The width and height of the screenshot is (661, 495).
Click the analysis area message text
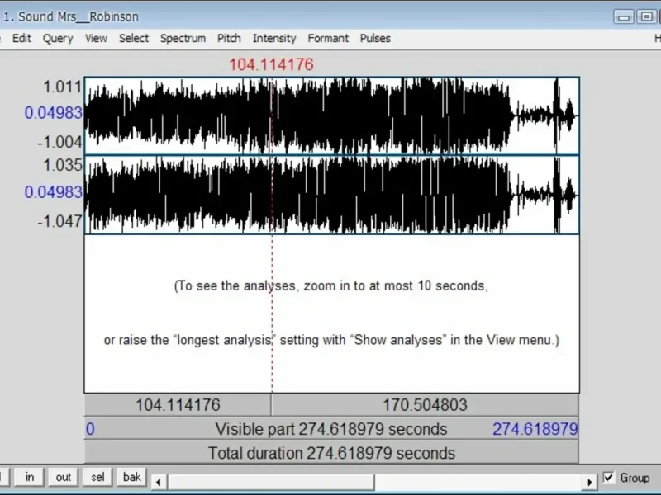(x=331, y=313)
